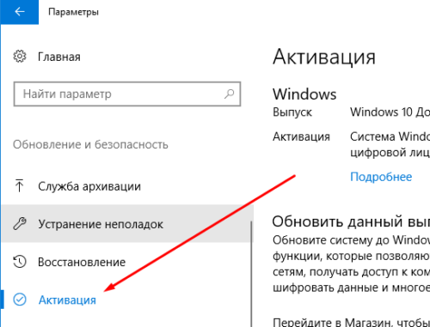Click the Выпуск label

coord(292,112)
